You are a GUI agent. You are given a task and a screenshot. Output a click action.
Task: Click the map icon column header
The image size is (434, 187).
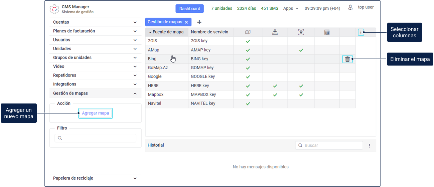click(248, 32)
